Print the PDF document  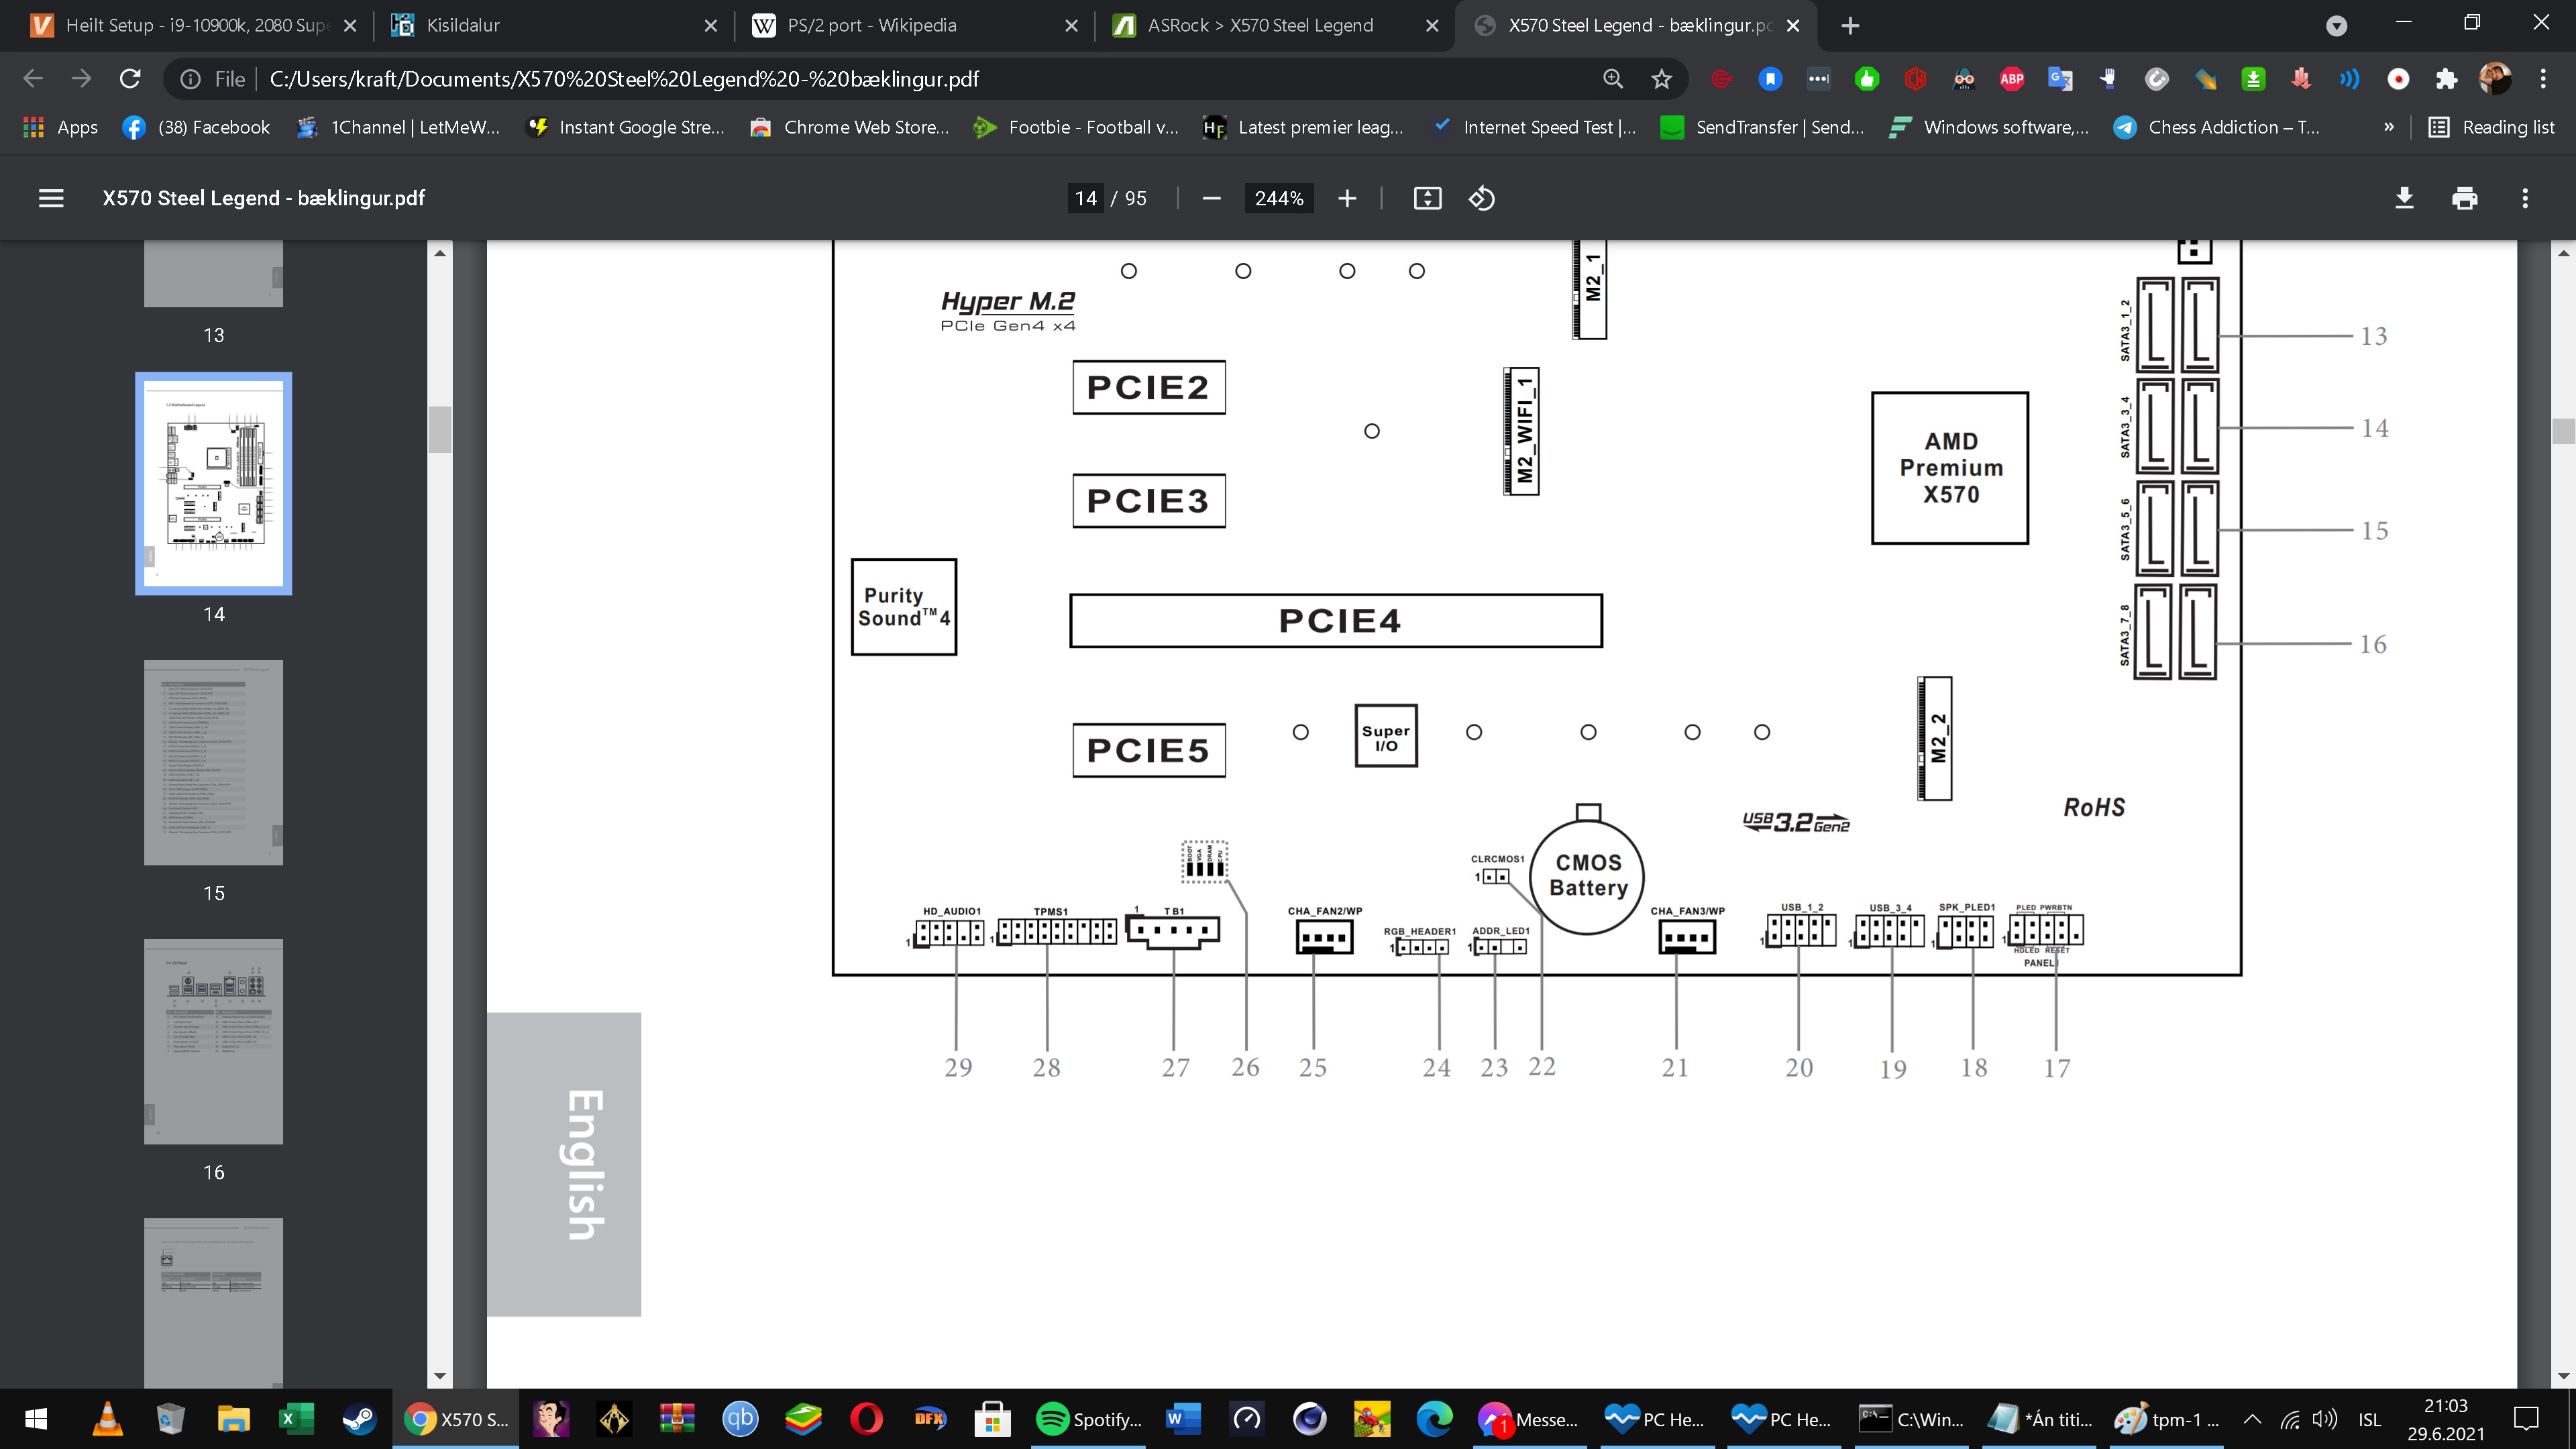coord(2464,198)
